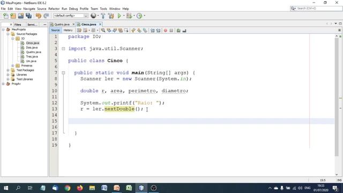
Task: Click the Find Next Occurrence editor icon
Action: 115,31
